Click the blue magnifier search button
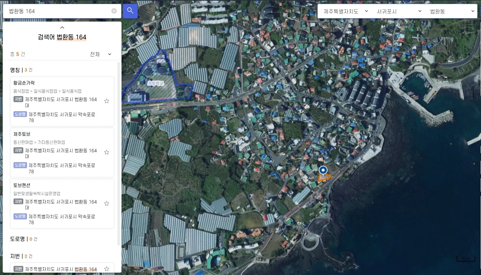 pyautogui.click(x=130, y=11)
